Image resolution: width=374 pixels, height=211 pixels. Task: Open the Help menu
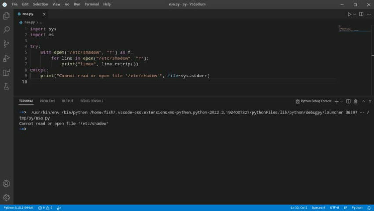pyautogui.click(x=107, y=4)
